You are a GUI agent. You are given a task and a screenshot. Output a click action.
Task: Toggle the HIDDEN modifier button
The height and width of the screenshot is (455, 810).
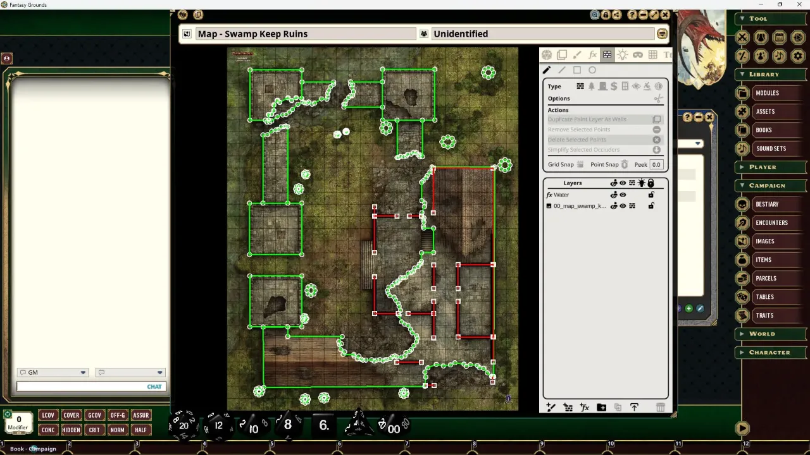(71, 430)
